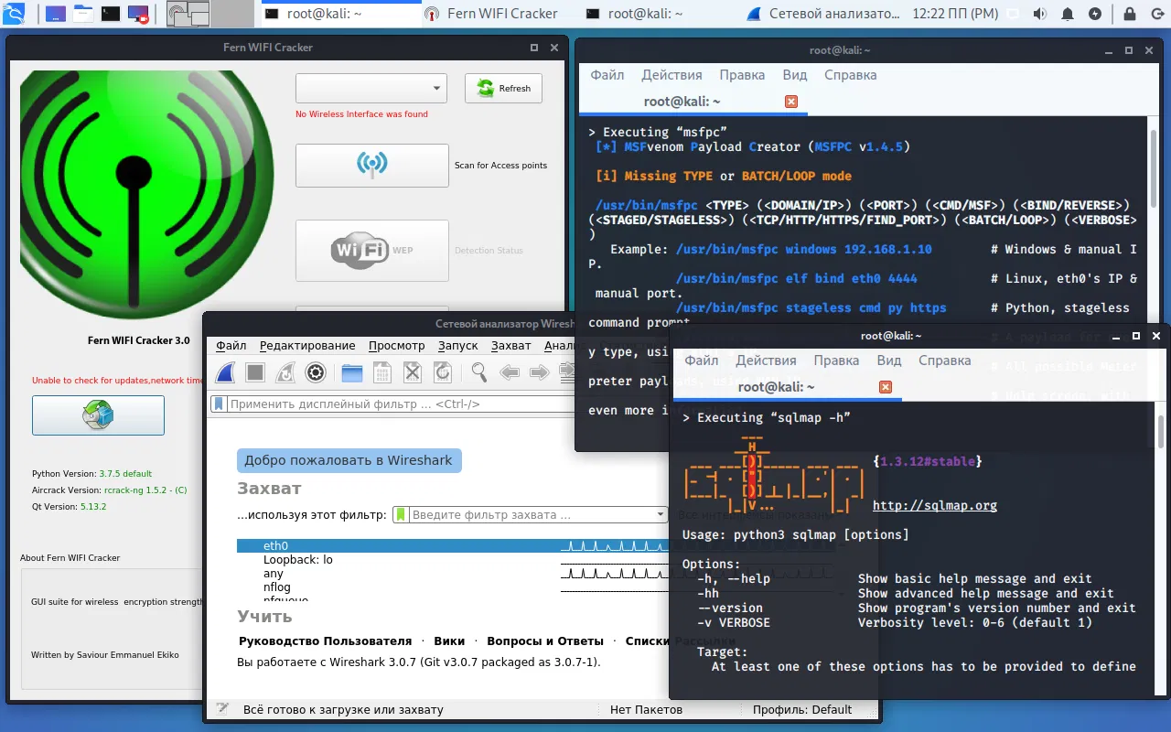Screen dimensions: 1171x732
Task: Click the Fern update button with globe icon
Action: click(98, 415)
